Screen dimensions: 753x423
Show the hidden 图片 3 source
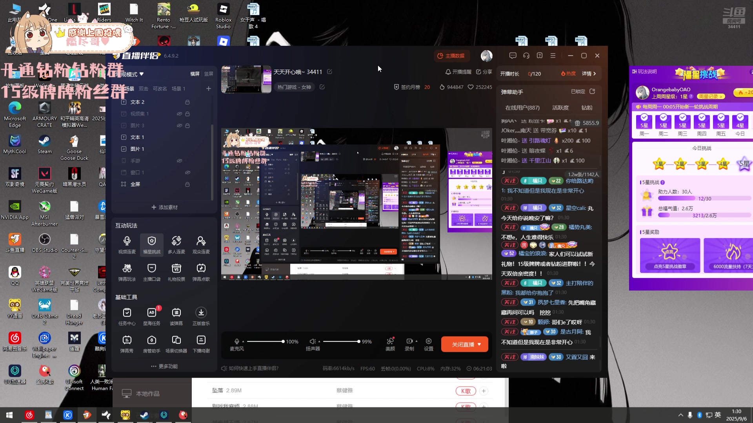pos(179,125)
